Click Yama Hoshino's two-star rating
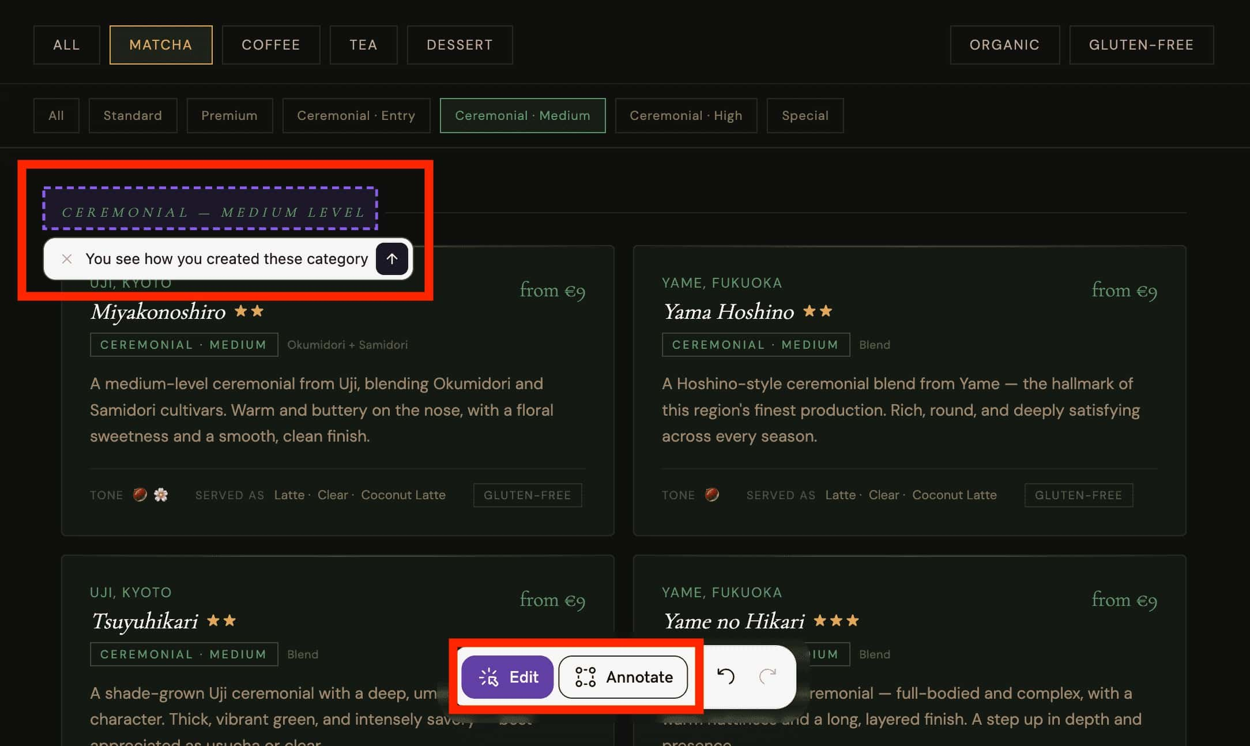The image size is (1250, 746). 818,311
